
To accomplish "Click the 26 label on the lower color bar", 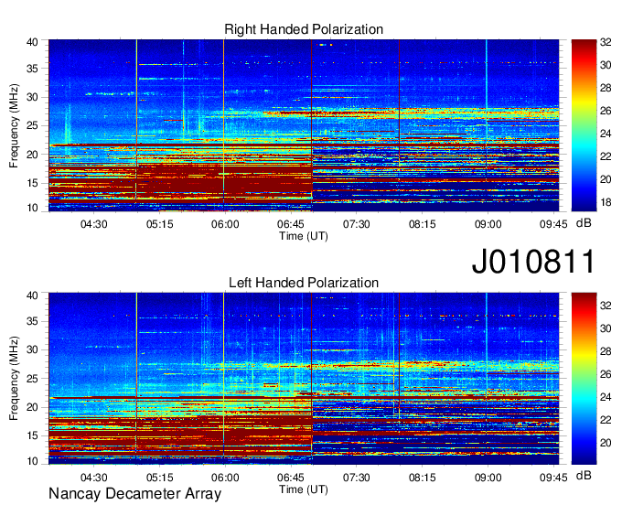I will tap(606, 374).
